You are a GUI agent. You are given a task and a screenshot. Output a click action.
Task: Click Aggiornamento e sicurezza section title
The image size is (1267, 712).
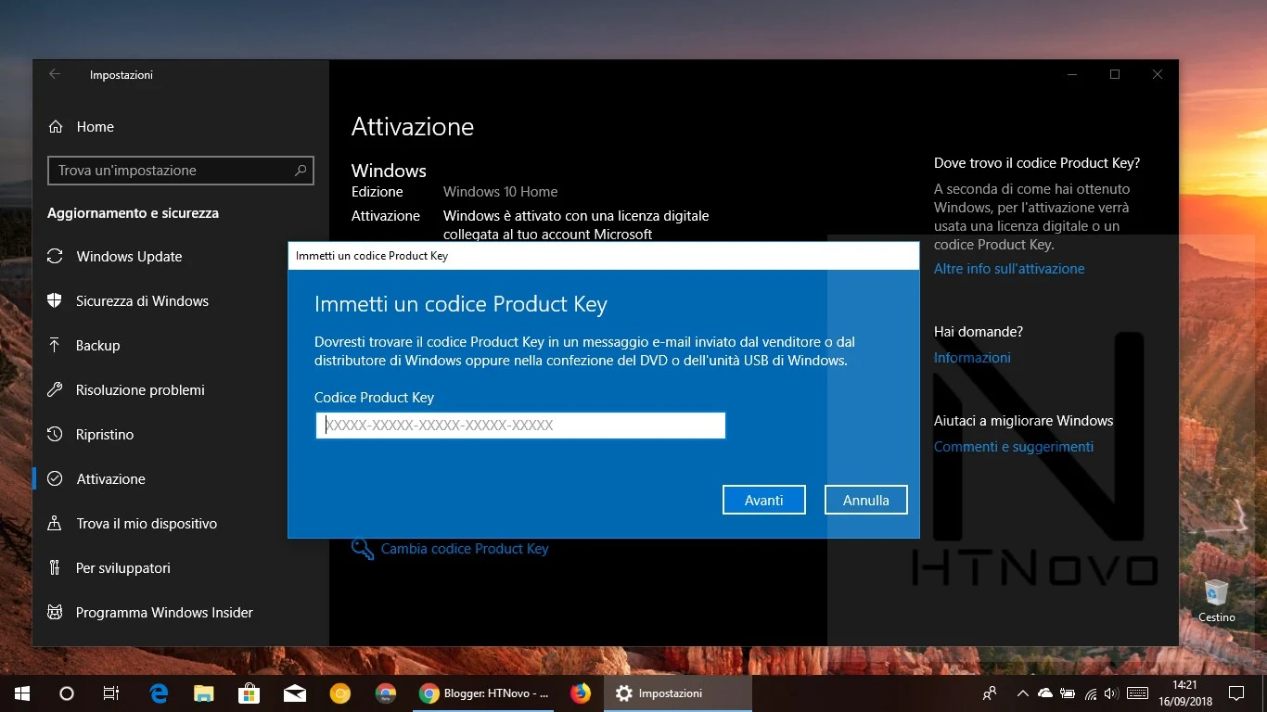[x=133, y=213]
